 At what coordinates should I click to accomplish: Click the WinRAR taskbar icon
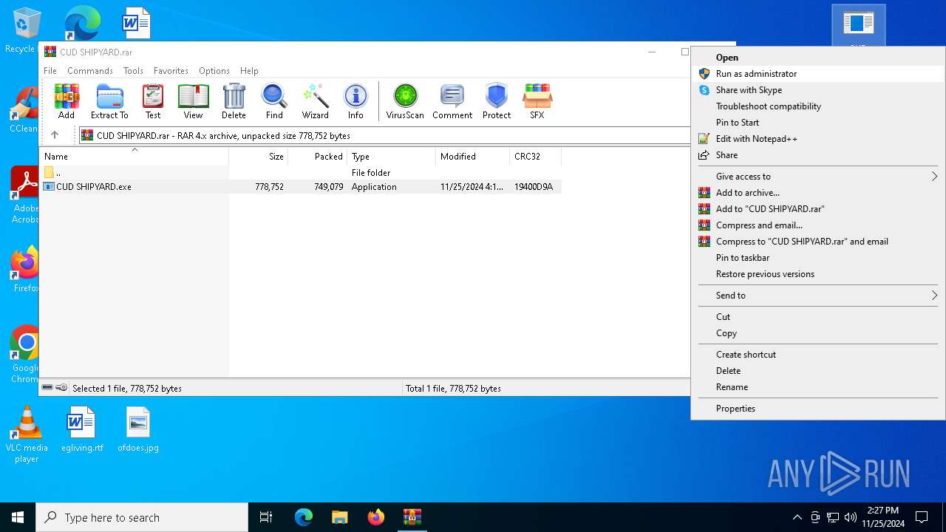click(x=412, y=517)
